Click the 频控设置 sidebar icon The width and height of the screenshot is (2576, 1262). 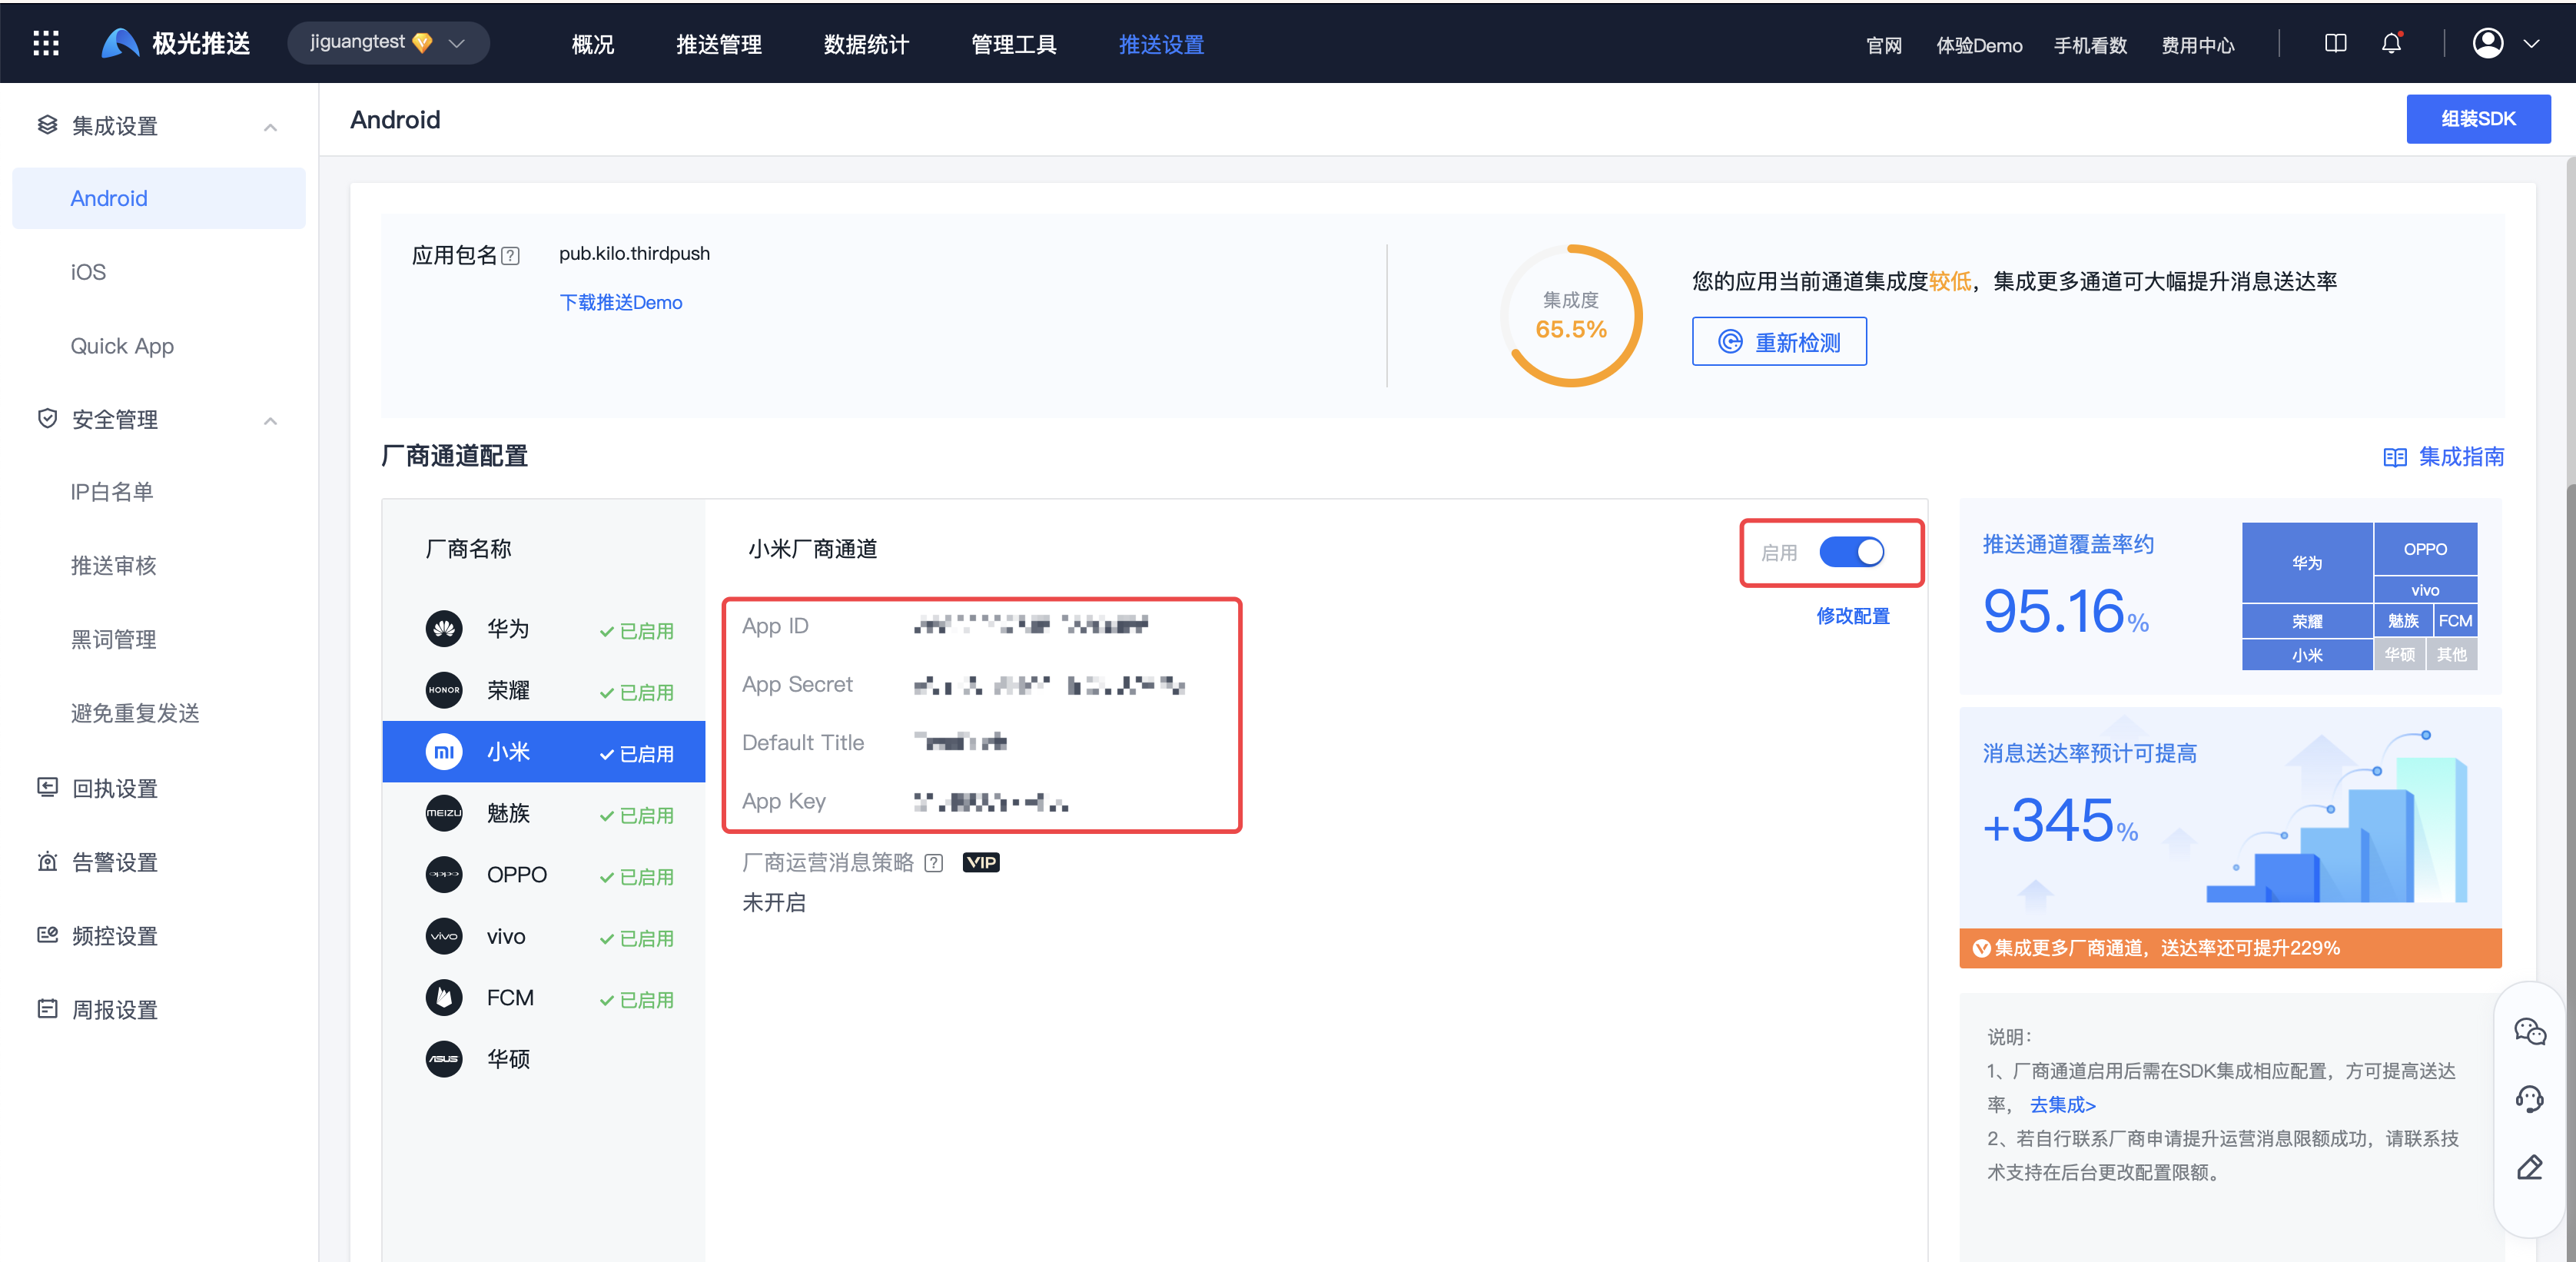coord(47,935)
